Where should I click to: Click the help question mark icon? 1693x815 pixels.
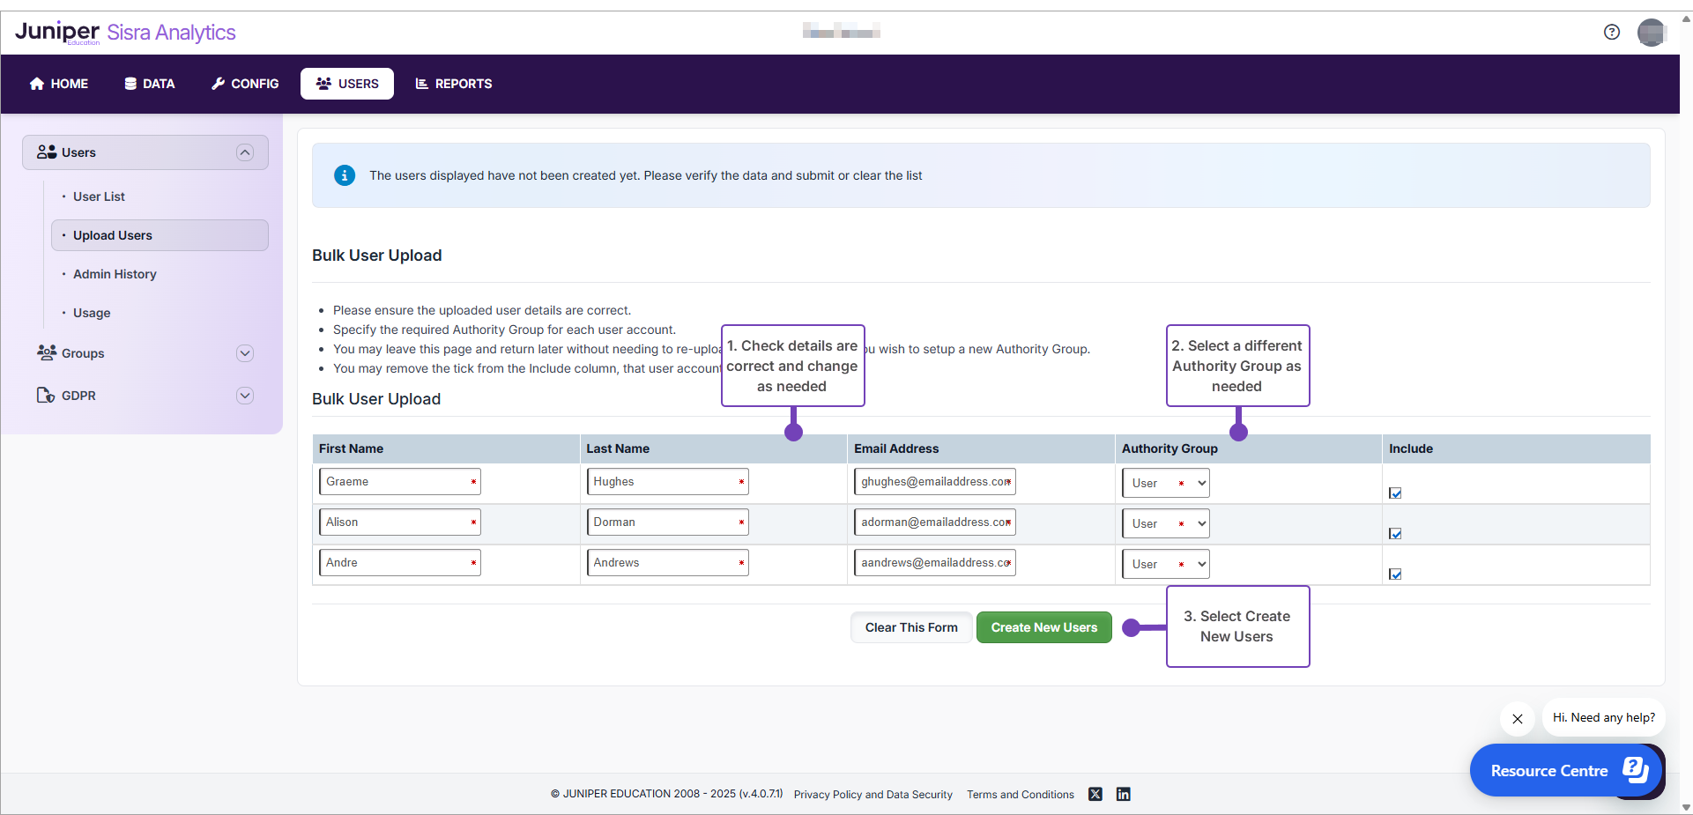point(1611,33)
